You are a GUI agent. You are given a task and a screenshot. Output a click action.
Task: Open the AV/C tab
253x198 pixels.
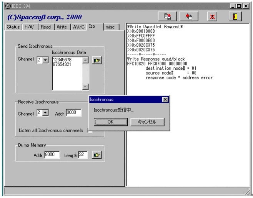click(78, 27)
